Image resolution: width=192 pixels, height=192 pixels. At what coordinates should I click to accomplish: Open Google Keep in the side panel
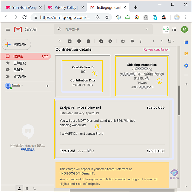[186, 54]
